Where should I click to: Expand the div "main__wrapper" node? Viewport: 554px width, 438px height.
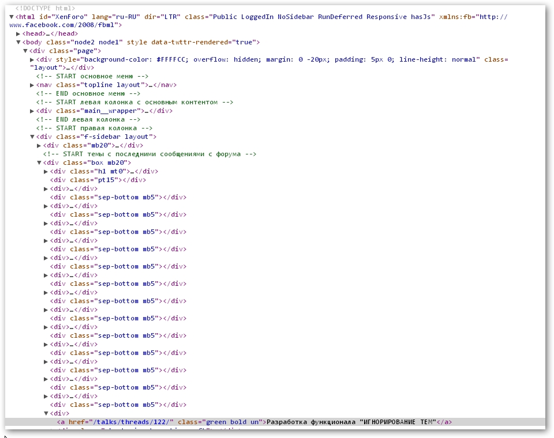32,111
